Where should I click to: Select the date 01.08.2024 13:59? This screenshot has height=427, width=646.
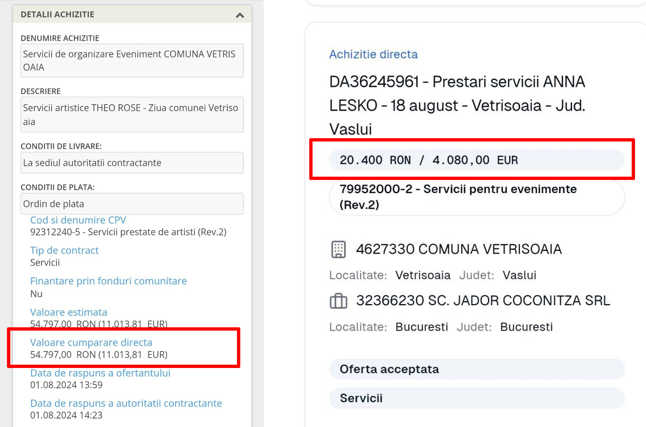[66, 385]
